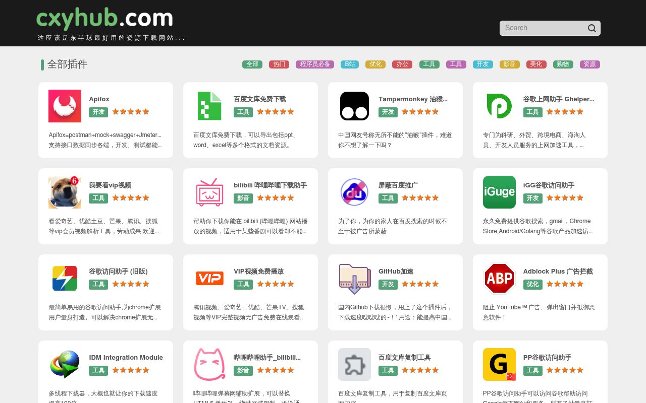Click the cxyhub.com site logo

104,19
